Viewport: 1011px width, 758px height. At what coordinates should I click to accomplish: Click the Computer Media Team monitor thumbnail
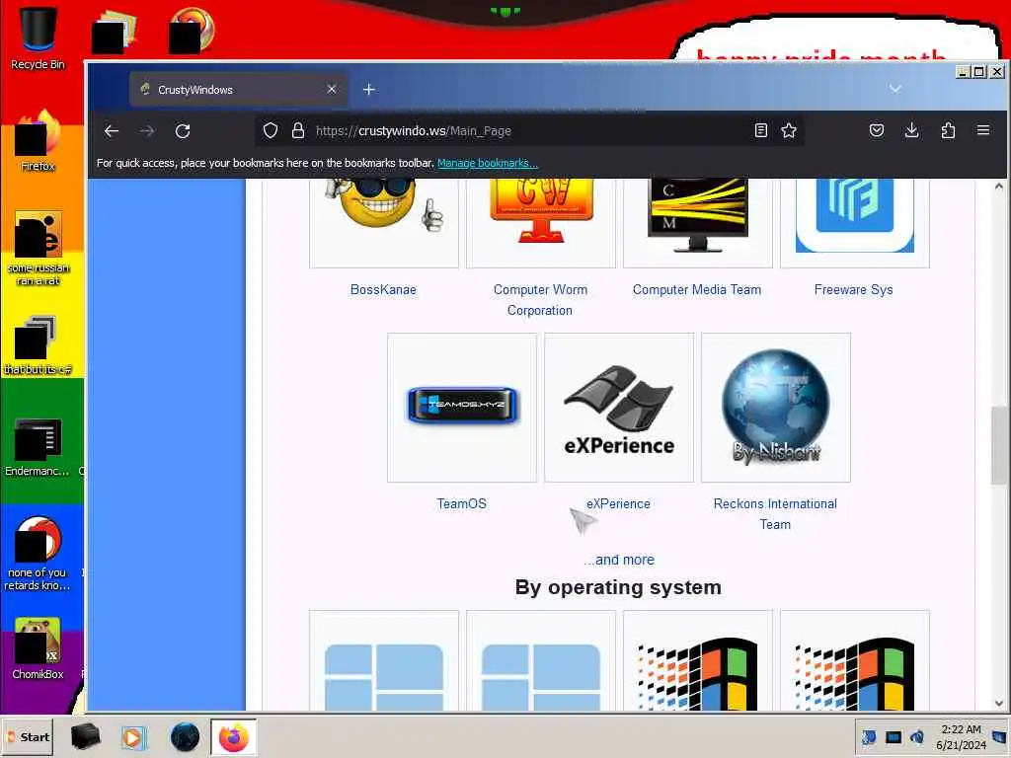click(698, 222)
